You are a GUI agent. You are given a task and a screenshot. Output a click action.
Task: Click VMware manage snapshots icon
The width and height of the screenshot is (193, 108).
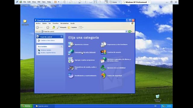80,2
